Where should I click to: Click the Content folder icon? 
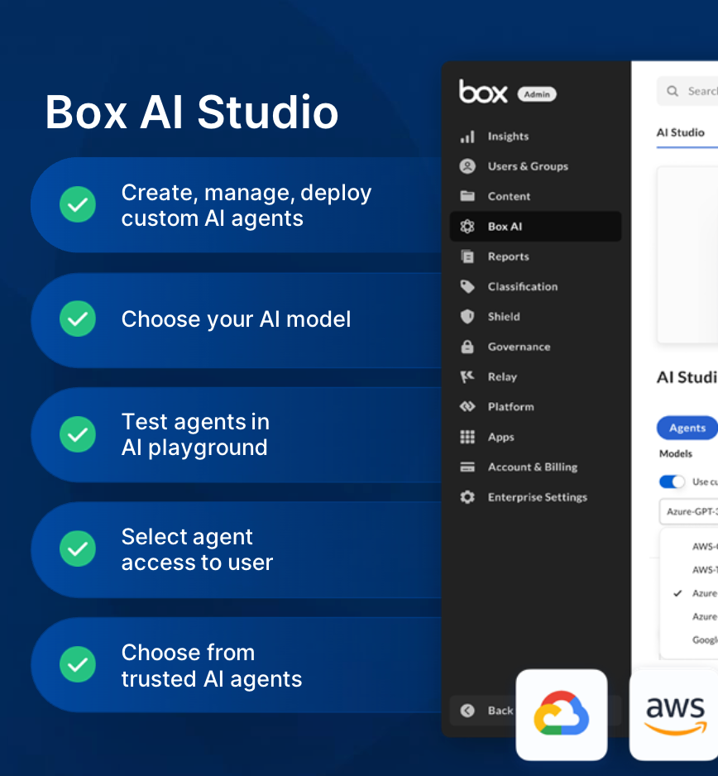click(467, 196)
